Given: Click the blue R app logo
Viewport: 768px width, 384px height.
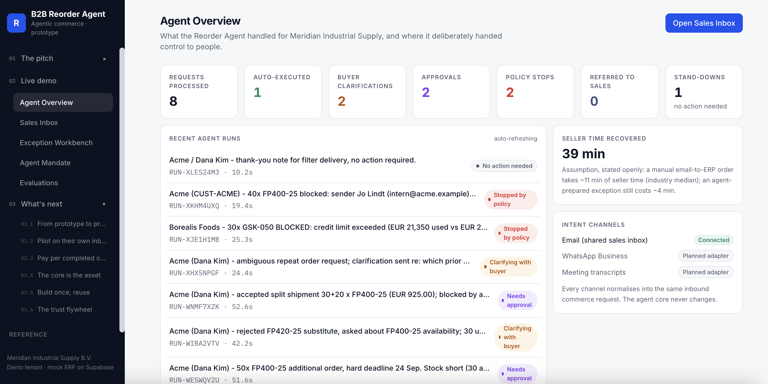Looking at the screenshot, I should point(16,23).
